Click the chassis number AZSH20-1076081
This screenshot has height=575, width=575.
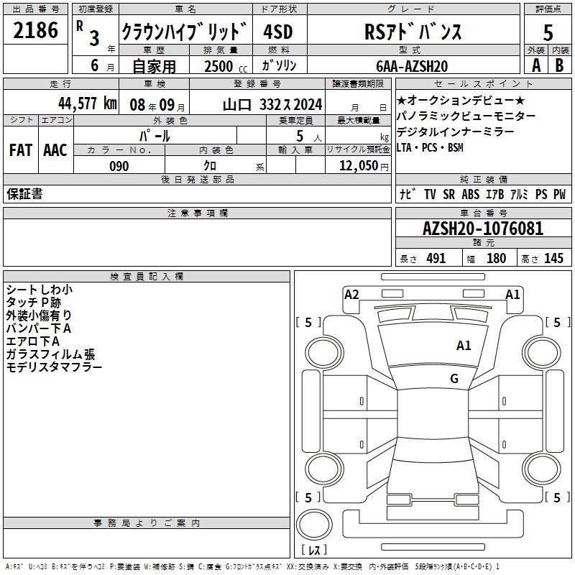click(x=482, y=229)
